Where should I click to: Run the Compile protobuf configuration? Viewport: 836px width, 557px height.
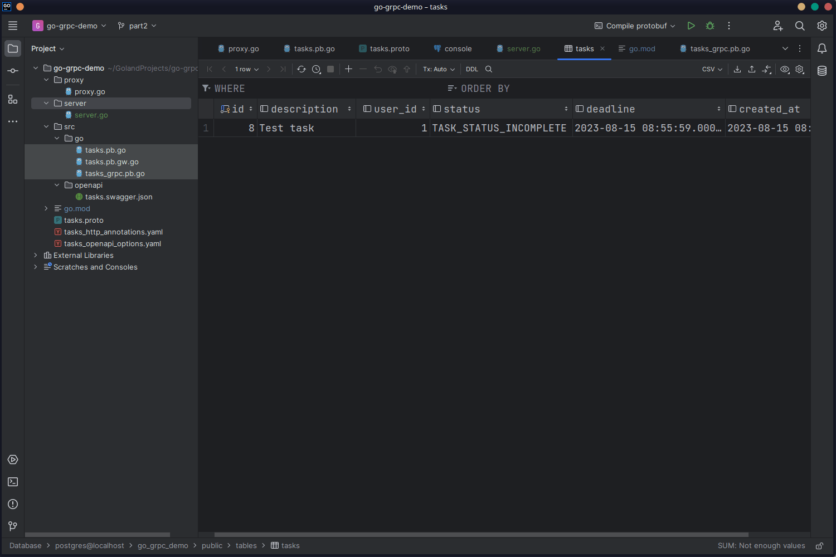click(691, 26)
